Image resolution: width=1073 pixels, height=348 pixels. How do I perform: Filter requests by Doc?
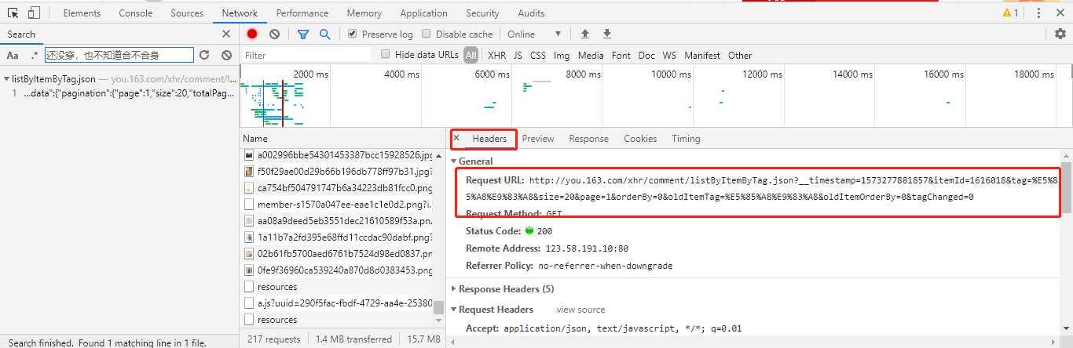click(x=646, y=55)
